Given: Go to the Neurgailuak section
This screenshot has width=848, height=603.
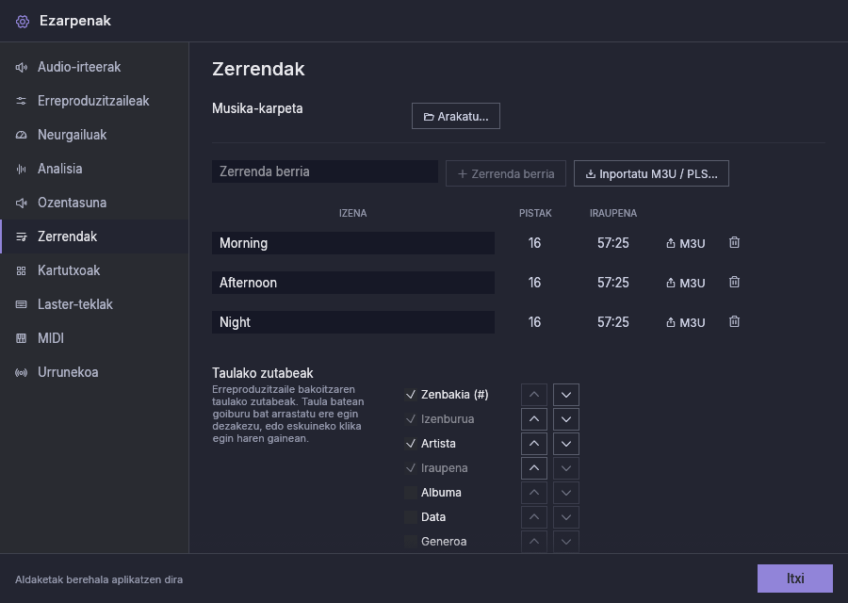Looking at the screenshot, I should [94, 135].
